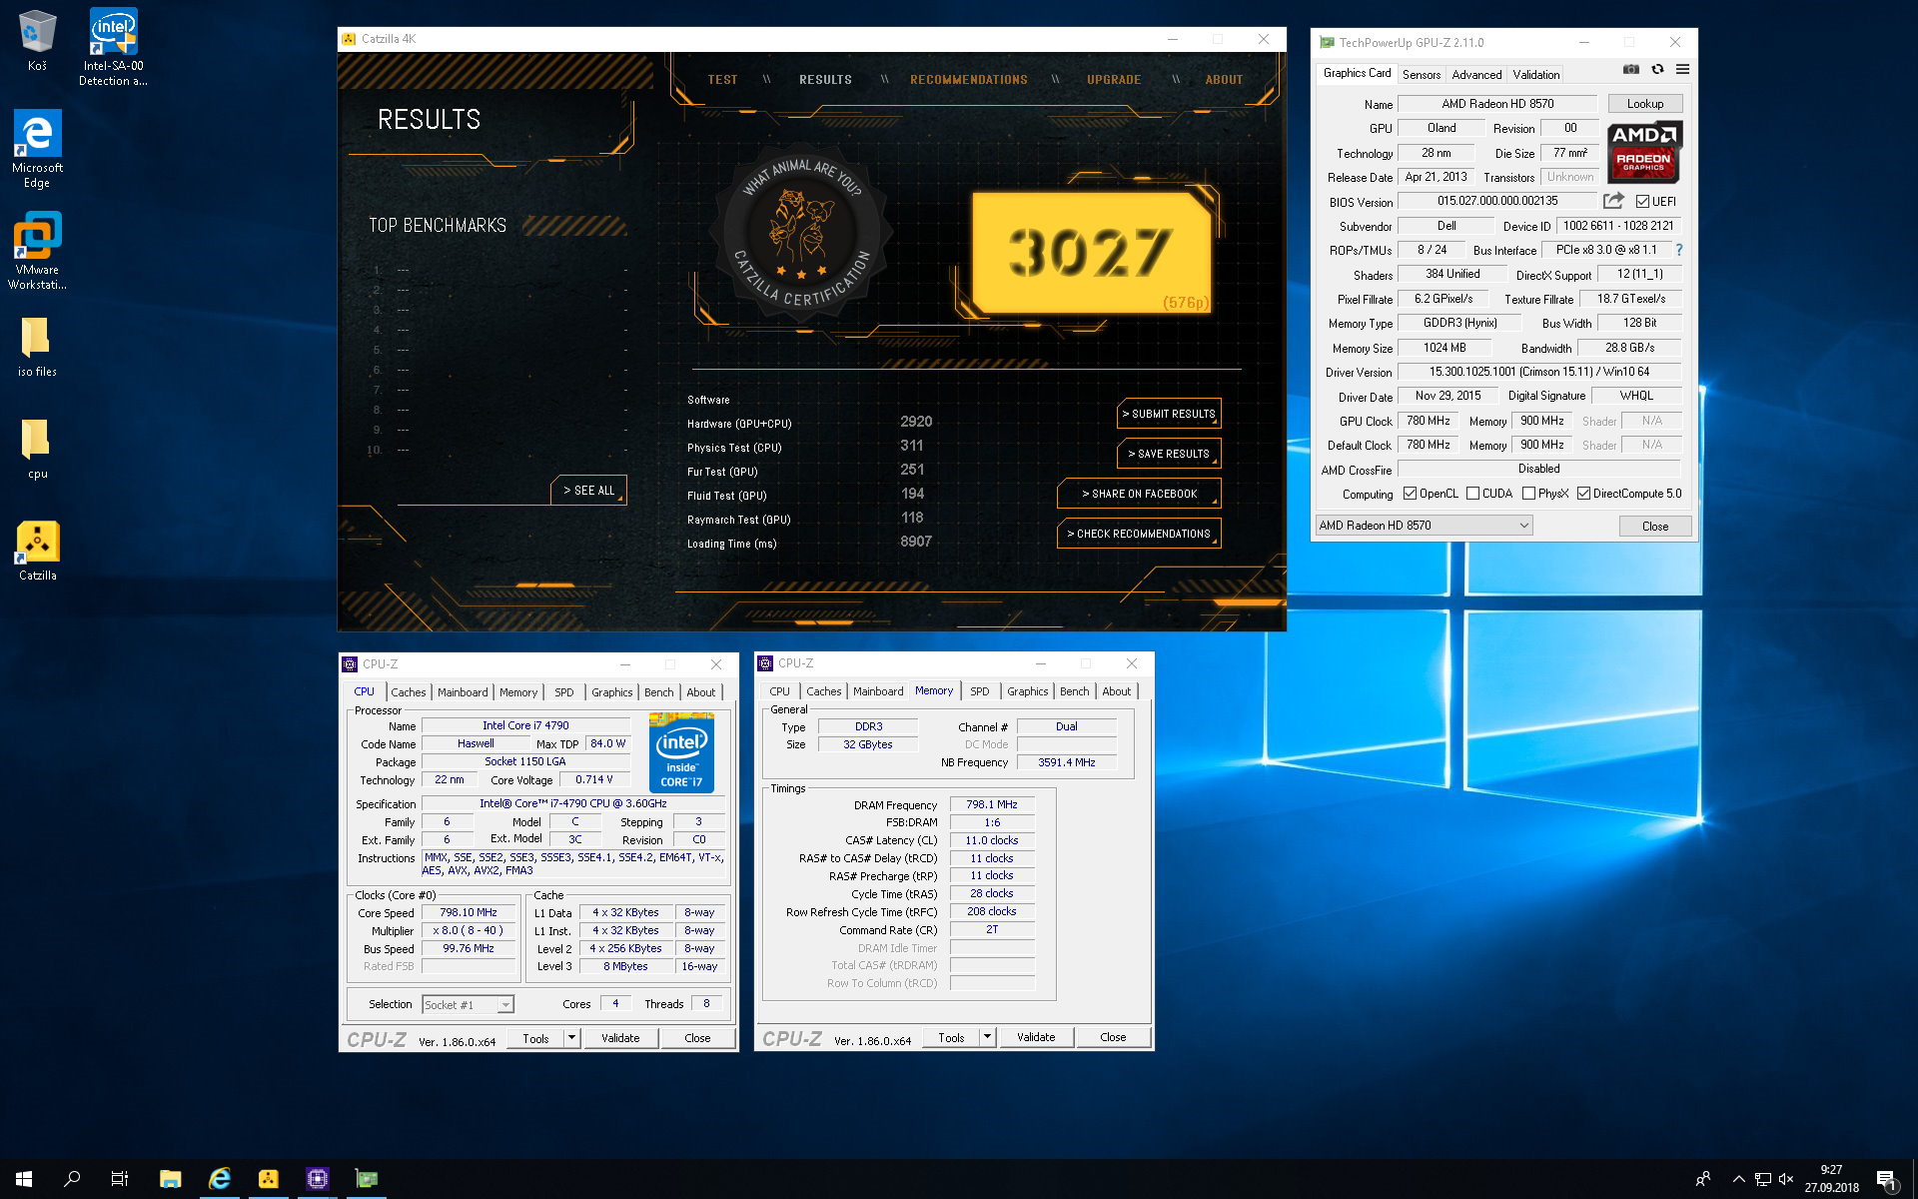Open Graphics tab in CPU-Z Memory window
1918x1199 pixels.
tap(1027, 691)
